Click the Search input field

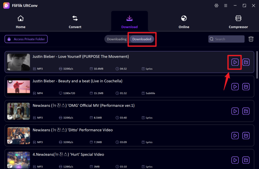pyautogui.click(x=226, y=39)
